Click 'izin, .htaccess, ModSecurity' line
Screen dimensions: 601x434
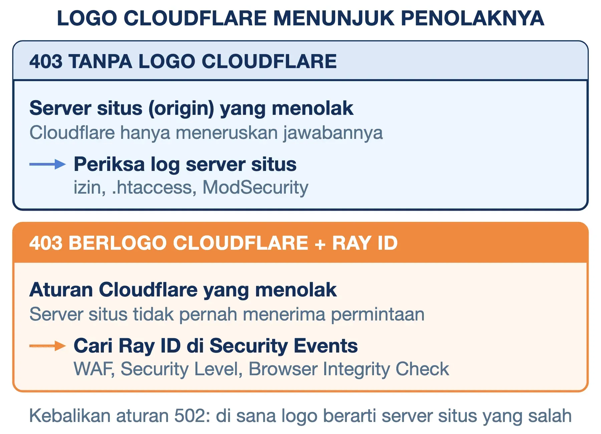tap(191, 187)
